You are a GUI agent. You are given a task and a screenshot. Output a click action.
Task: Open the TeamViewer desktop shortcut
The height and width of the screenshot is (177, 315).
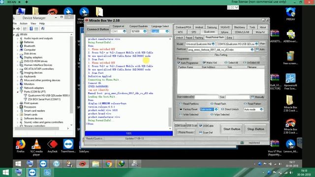point(68,146)
